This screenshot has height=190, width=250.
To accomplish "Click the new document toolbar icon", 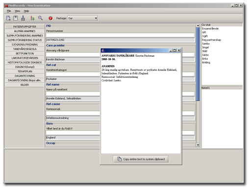I will (x=8, y=18).
